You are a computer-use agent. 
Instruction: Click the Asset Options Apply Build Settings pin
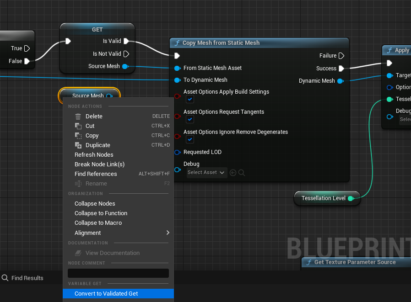(x=178, y=96)
